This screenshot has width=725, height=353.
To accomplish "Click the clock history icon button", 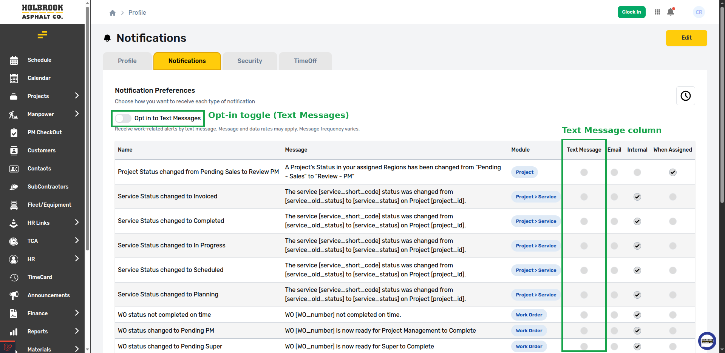I will 686,96.
